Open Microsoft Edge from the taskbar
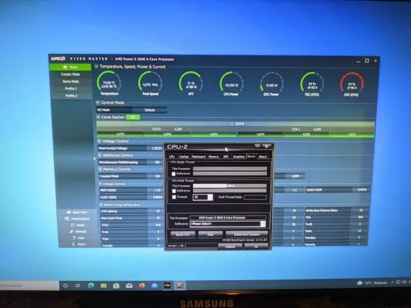The width and height of the screenshot is (411, 308). point(91,285)
